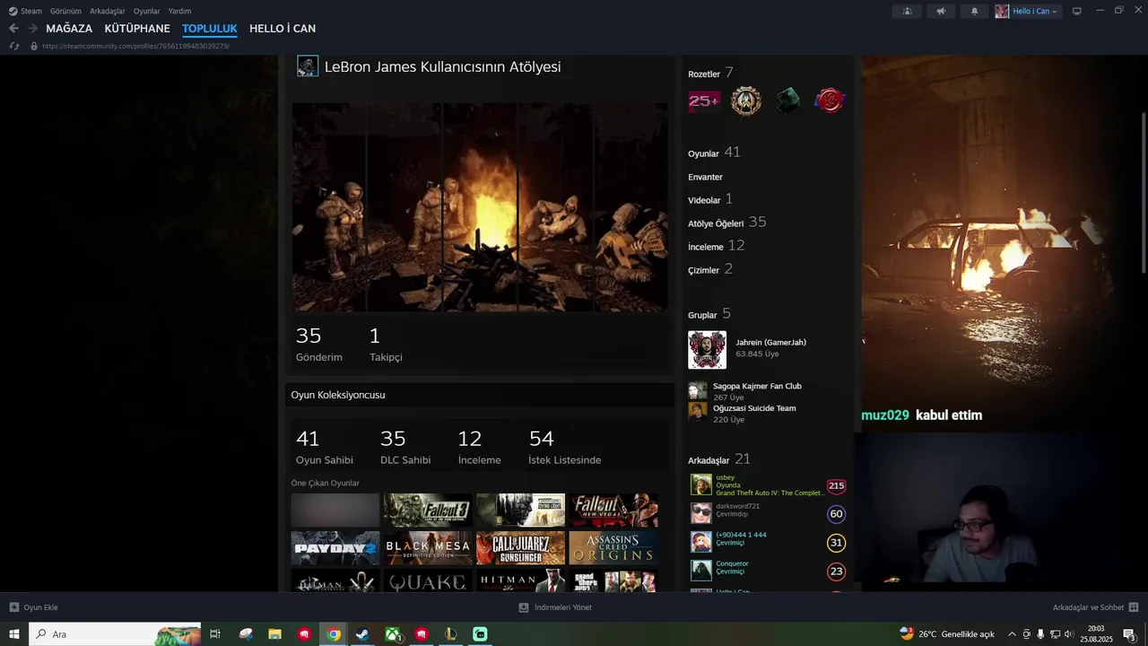Viewport: 1148px width, 646px height.
Task: Click the gold medallion badge icon
Action: (745, 101)
